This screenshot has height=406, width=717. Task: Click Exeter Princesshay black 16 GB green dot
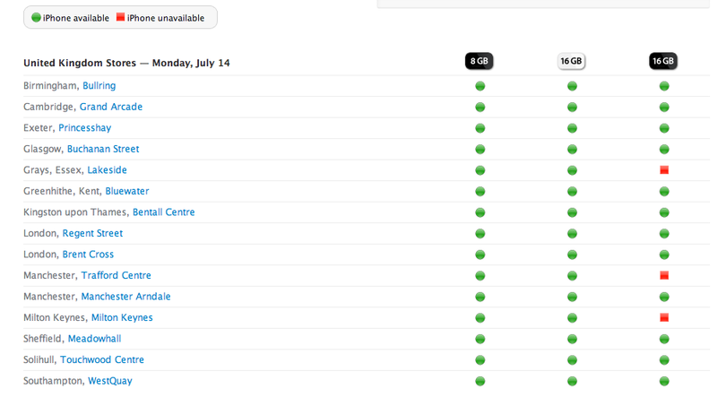(x=664, y=128)
